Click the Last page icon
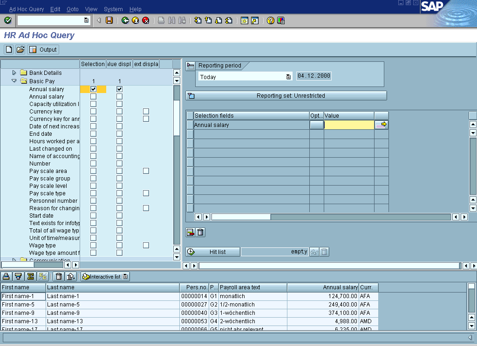477x346 pixels. pos(229,20)
